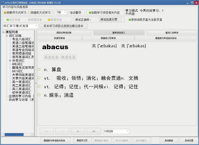The width and height of the screenshot is (199, 145).
Task: Check the answer n. 算盘
Action: [39, 69]
